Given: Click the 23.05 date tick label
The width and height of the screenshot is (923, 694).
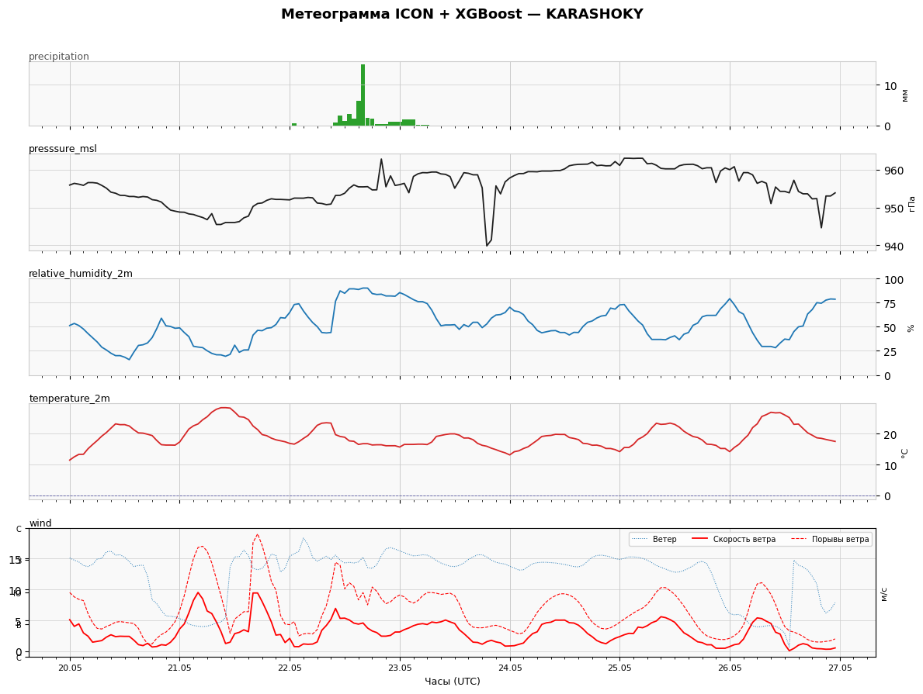Looking at the screenshot, I should tap(400, 668).
